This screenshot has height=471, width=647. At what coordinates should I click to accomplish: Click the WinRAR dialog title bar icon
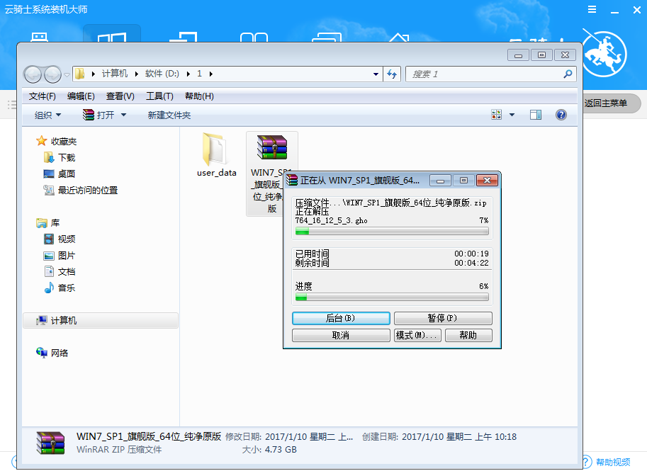292,180
